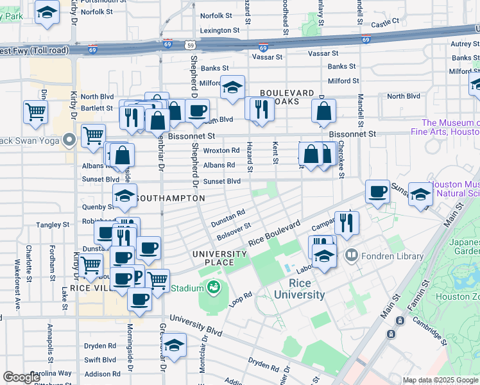Click the Google logo in the corner
The image size is (480, 385).
pyautogui.click(x=22, y=377)
